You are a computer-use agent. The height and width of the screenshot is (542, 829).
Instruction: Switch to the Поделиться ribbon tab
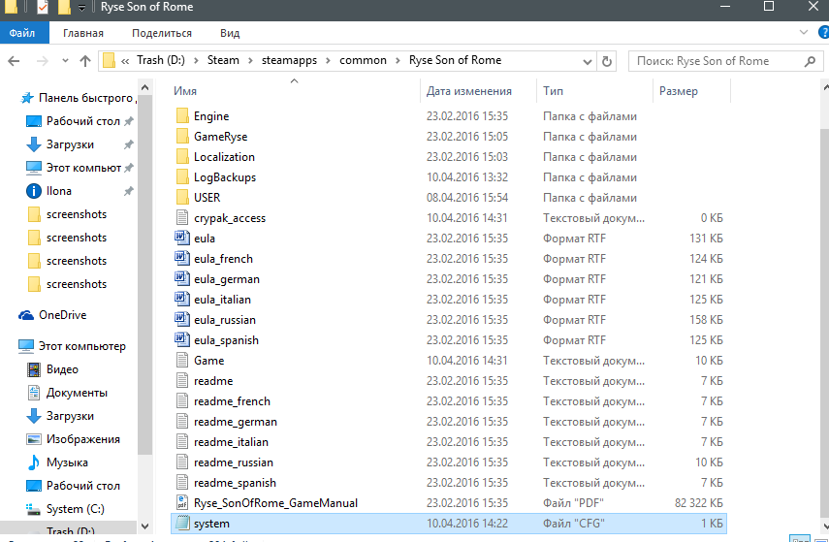click(162, 33)
